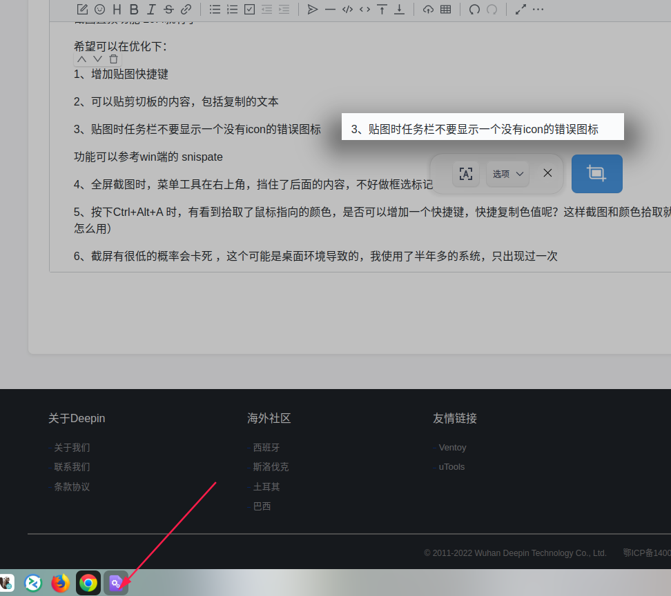
Task: Toggle fullscreen editor mode
Action: 521,9
